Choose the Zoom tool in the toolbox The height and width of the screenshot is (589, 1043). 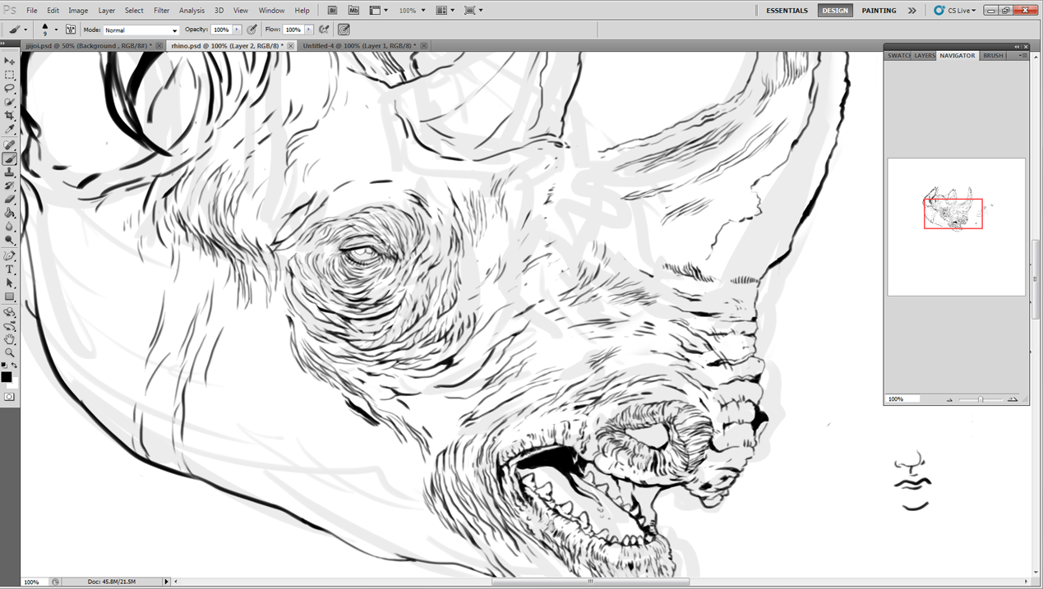10,352
